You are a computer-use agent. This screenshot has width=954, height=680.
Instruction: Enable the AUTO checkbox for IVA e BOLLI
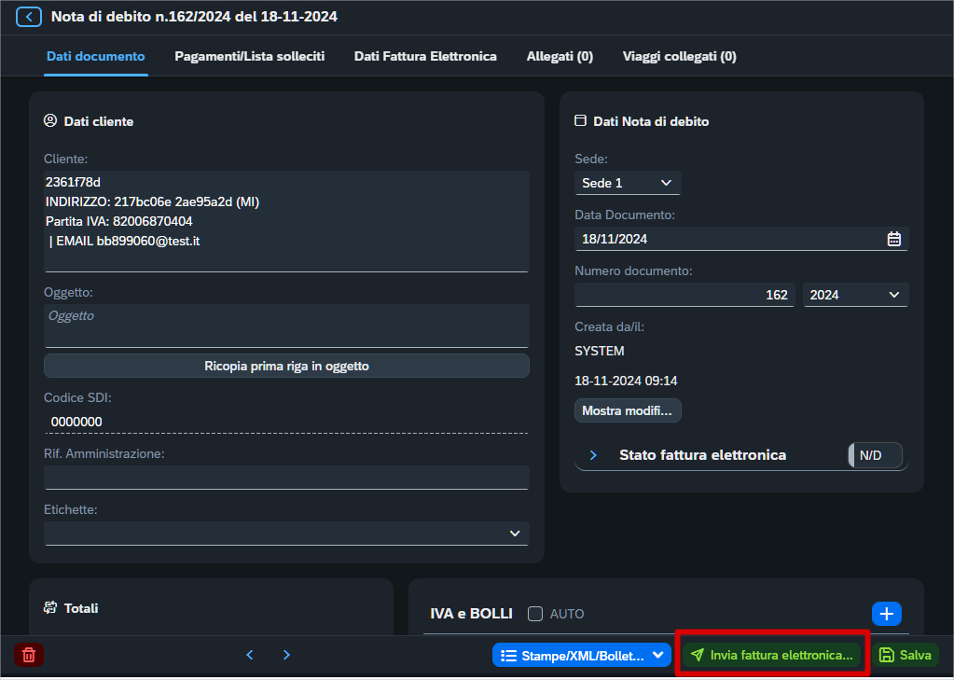tap(535, 614)
